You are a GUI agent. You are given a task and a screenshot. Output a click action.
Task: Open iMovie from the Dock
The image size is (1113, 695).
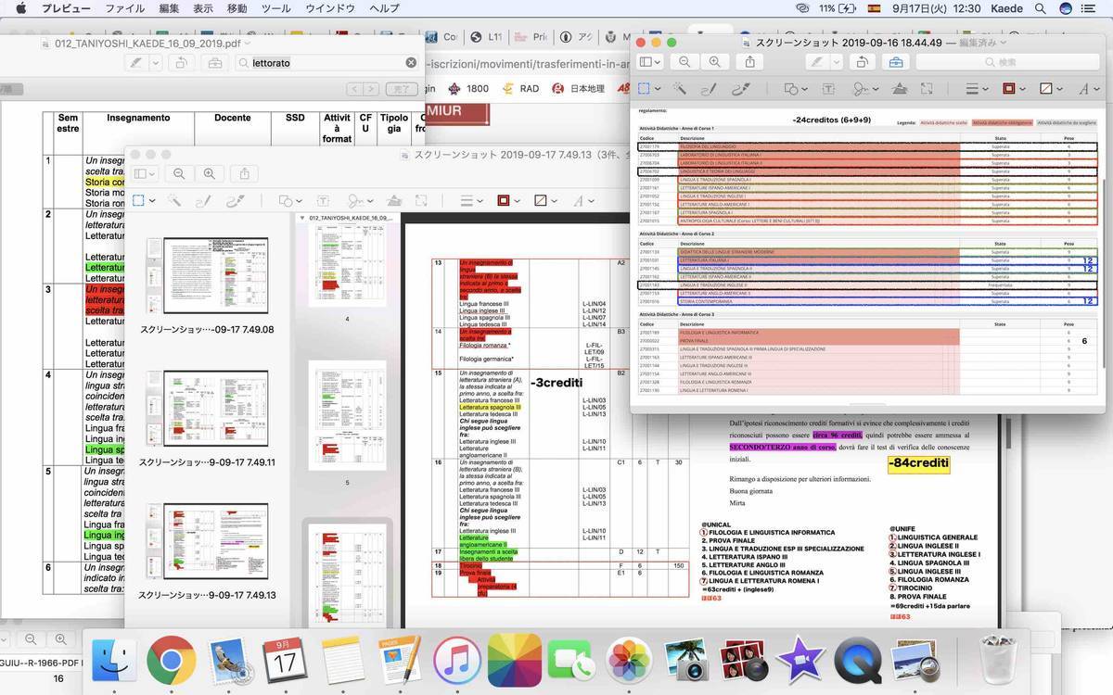pyautogui.click(x=800, y=660)
